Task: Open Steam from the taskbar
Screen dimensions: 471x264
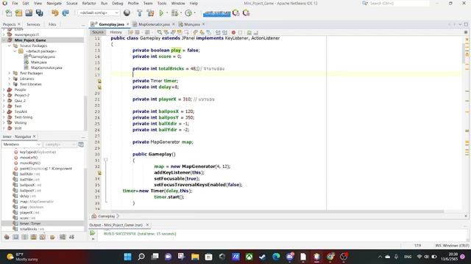Action: point(263,257)
